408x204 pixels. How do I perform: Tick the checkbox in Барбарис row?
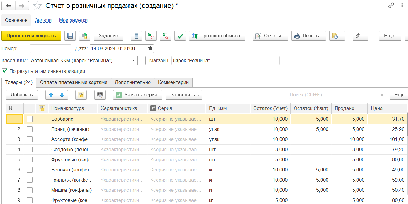(30, 119)
